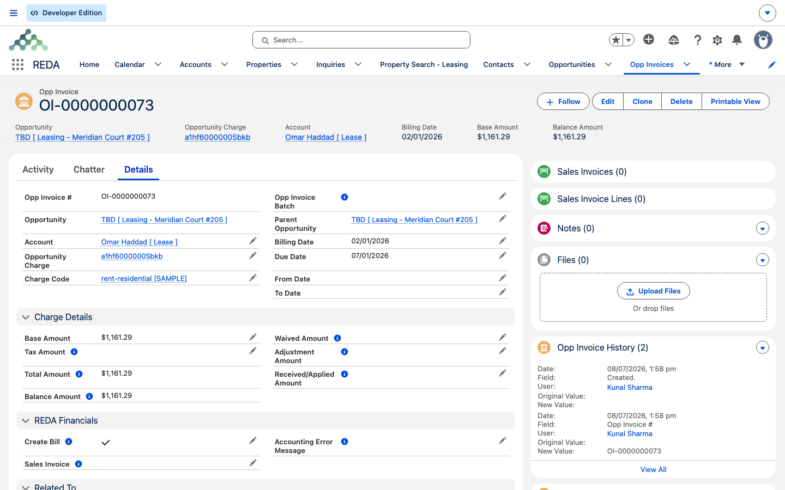The image size is (785, 490).
Task: Switch to the Chatter tab
Action: pyautogui.click(x=89, y=169)
